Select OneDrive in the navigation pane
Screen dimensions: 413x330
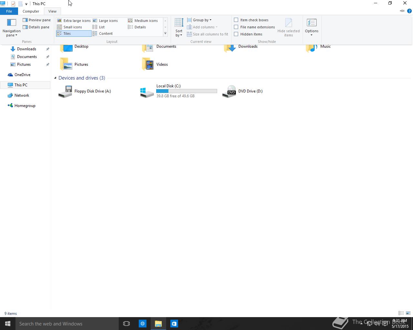click(x=22, y=75)
